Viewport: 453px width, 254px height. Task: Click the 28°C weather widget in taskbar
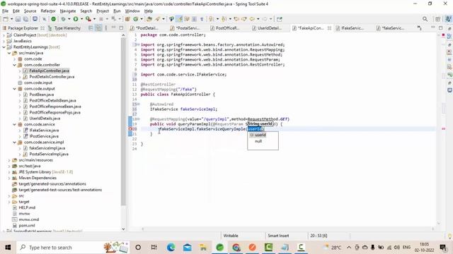point(333,247)
